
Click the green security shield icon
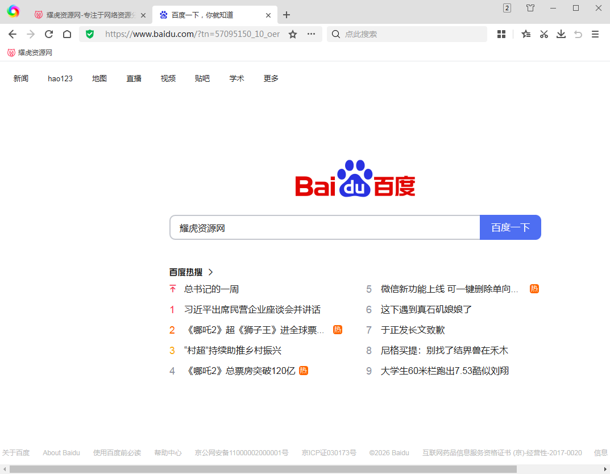click(90, 34)
